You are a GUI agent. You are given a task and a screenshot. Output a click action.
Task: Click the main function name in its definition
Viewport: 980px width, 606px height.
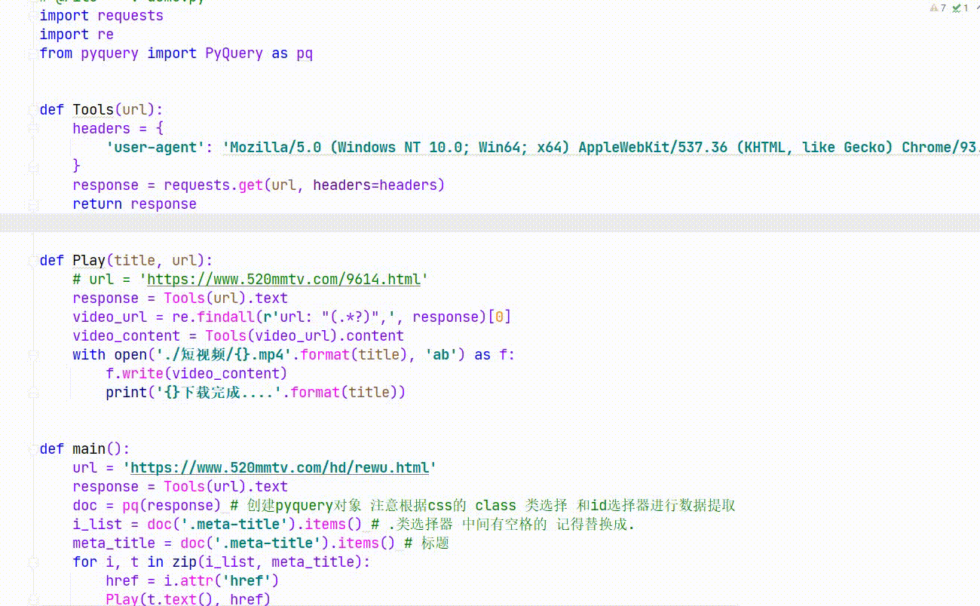pos(89,449)
